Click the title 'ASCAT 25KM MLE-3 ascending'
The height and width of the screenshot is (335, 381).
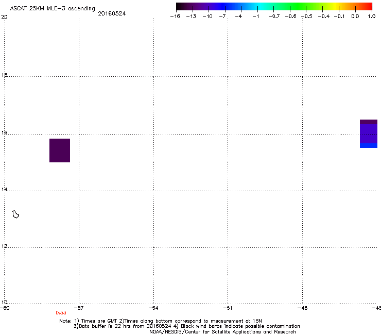[53, 9]
